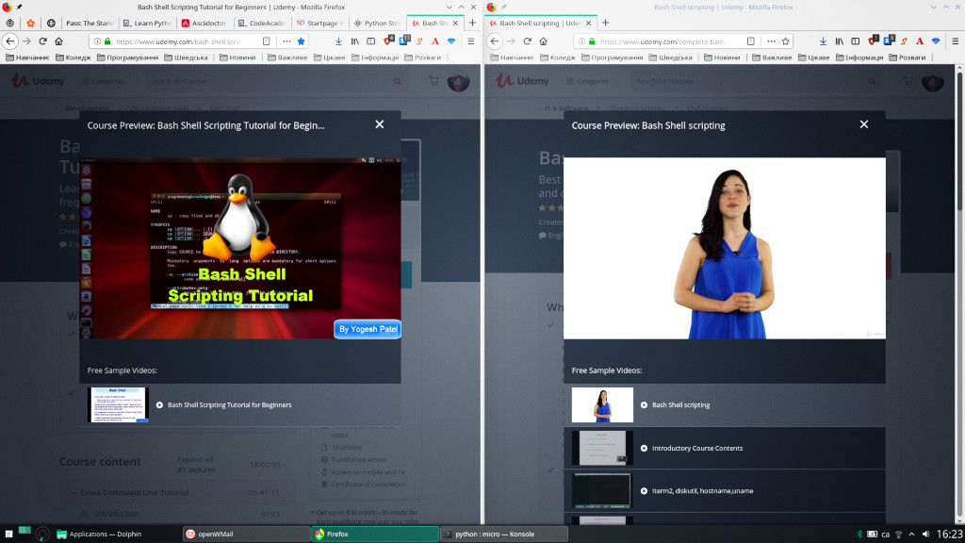
Task: Open the hamburger menu in left Firefox window
Action: (471, 41)
